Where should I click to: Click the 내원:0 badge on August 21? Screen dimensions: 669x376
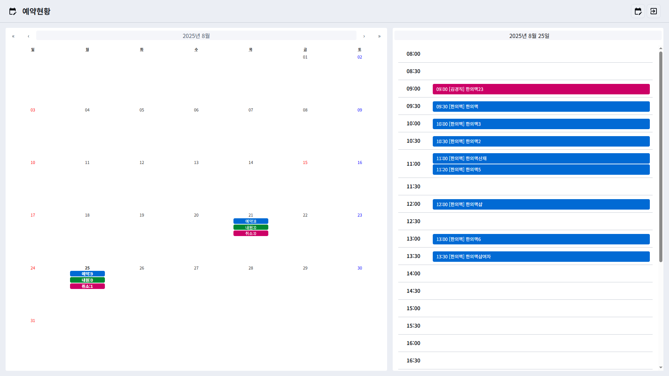pos(251,227)
